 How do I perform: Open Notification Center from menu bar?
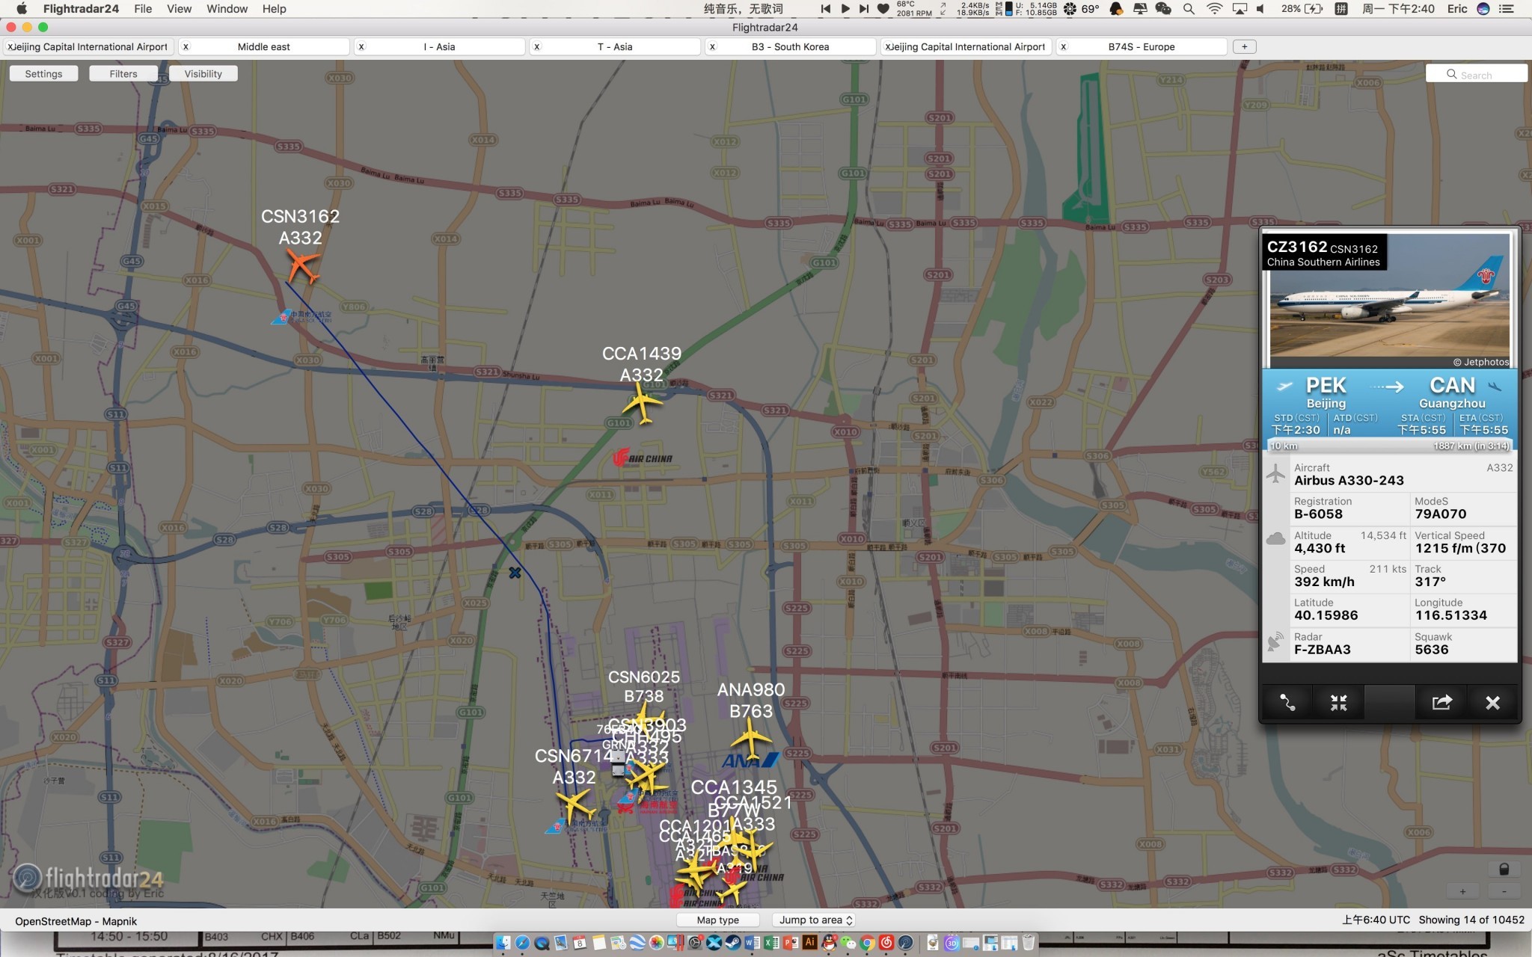click(x=1507, y=9)
